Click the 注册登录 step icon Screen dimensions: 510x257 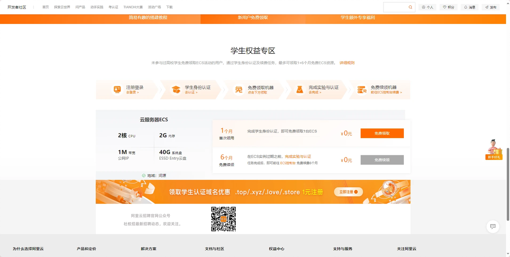pyautogui.click(x=117, y=89)
